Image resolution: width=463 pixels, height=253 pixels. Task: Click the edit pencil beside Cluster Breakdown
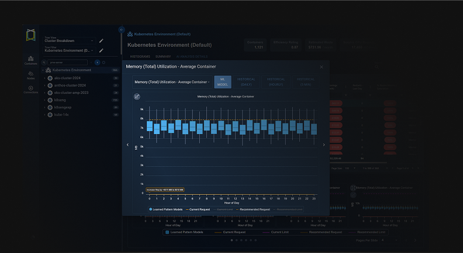[101, 41]
